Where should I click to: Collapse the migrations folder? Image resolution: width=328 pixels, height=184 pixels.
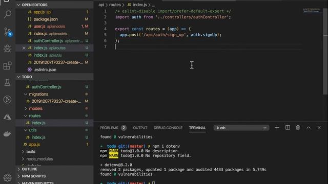click(x=54, y=94)
